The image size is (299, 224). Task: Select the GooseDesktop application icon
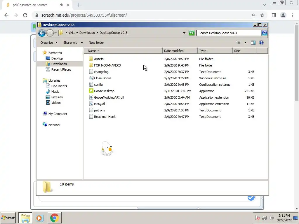tap(91, 91)
